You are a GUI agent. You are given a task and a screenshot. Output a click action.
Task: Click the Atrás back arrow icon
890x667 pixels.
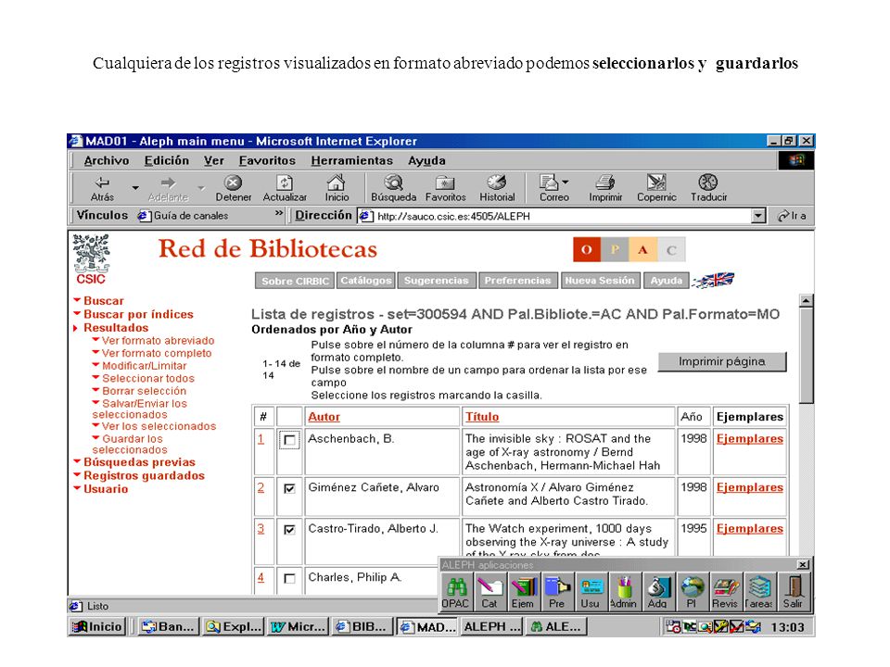pos(102,182)
